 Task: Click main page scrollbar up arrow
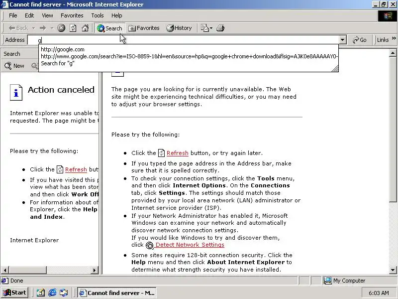tap(393, 53)
